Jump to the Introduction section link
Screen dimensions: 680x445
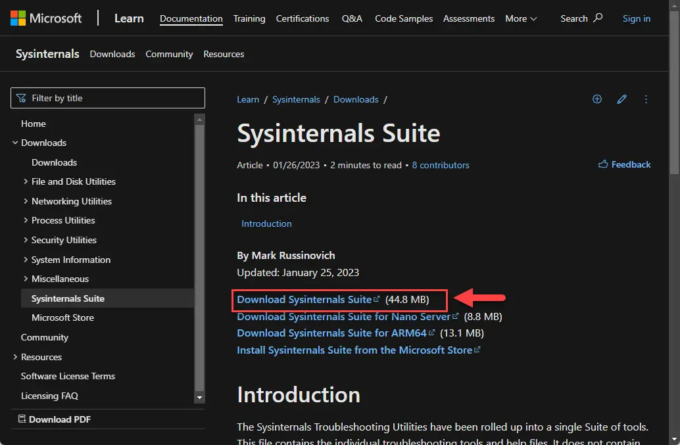[x=266, y=223]
